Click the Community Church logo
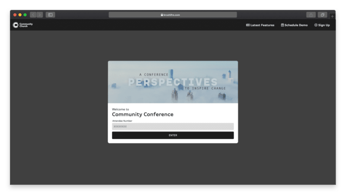Screen dimensions: 346x195 pyautogui.click(x=22, y=25)
